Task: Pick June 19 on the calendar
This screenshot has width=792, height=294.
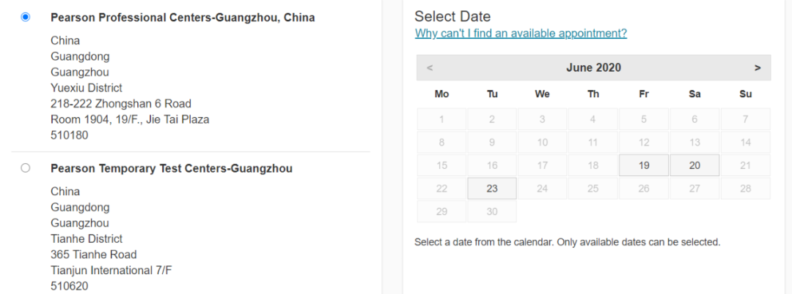Action: pos(644,166)
